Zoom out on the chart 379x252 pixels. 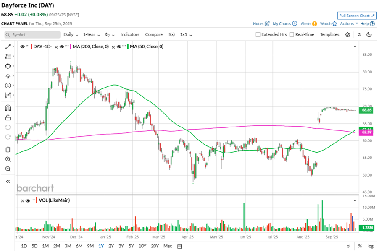click(8, 169)
